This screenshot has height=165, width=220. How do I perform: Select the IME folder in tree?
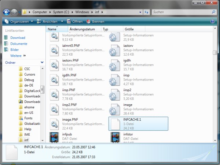click(x=27, y=135)
